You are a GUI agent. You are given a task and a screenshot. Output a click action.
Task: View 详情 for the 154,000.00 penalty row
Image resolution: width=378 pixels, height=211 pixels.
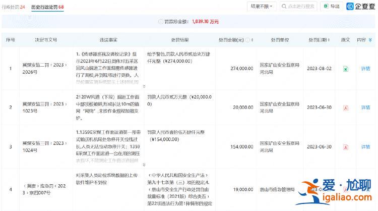pos(365,146)
